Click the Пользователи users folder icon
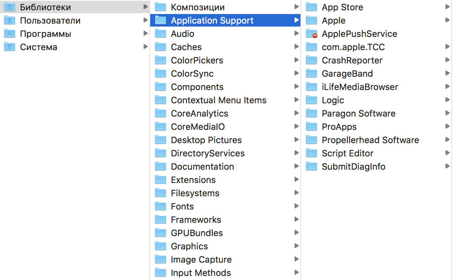This screenshot has width=465, height=280. click(10, 20)
